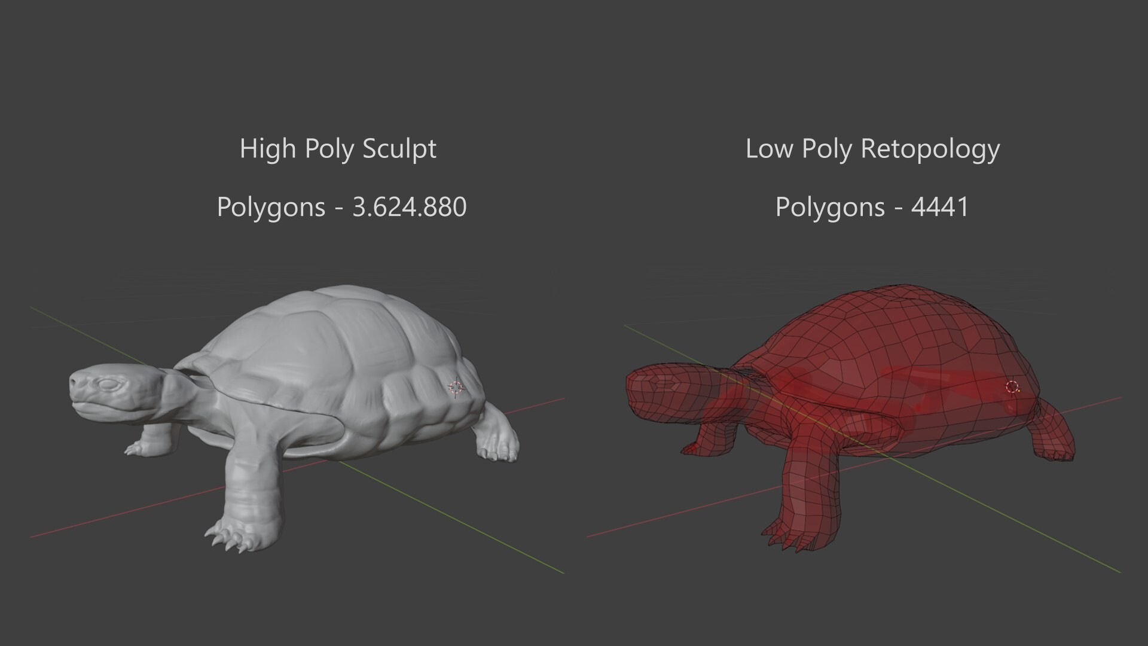Click the 3D cursor on red turtle
The height and width of the screenshot is (646, 1148).
point(1012,387)
